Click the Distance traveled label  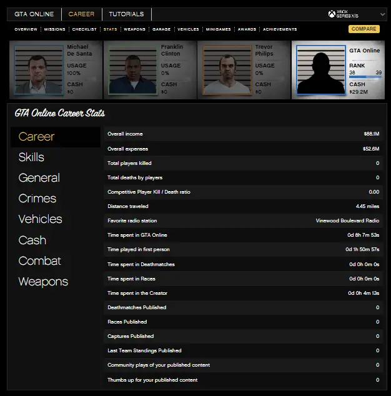tap(128, 206)
